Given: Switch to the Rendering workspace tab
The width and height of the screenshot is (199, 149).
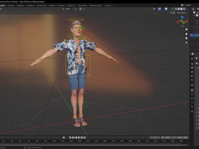Looking at the screenshot, I should (x=71, y=6).
